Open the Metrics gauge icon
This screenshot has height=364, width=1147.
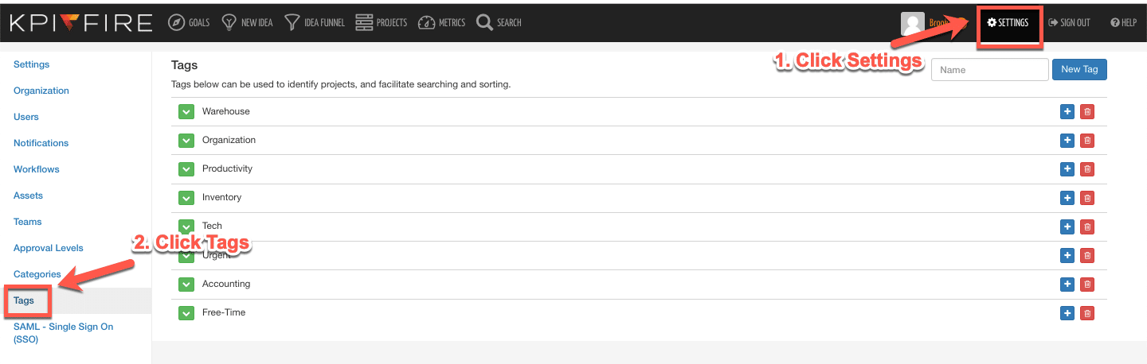pyautogui.click(x=427, y=22)
